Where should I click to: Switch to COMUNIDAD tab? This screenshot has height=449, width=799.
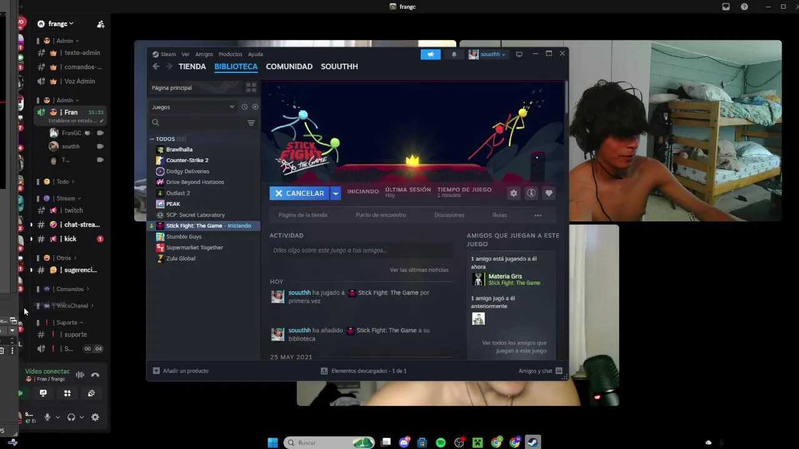click(289, 66)
